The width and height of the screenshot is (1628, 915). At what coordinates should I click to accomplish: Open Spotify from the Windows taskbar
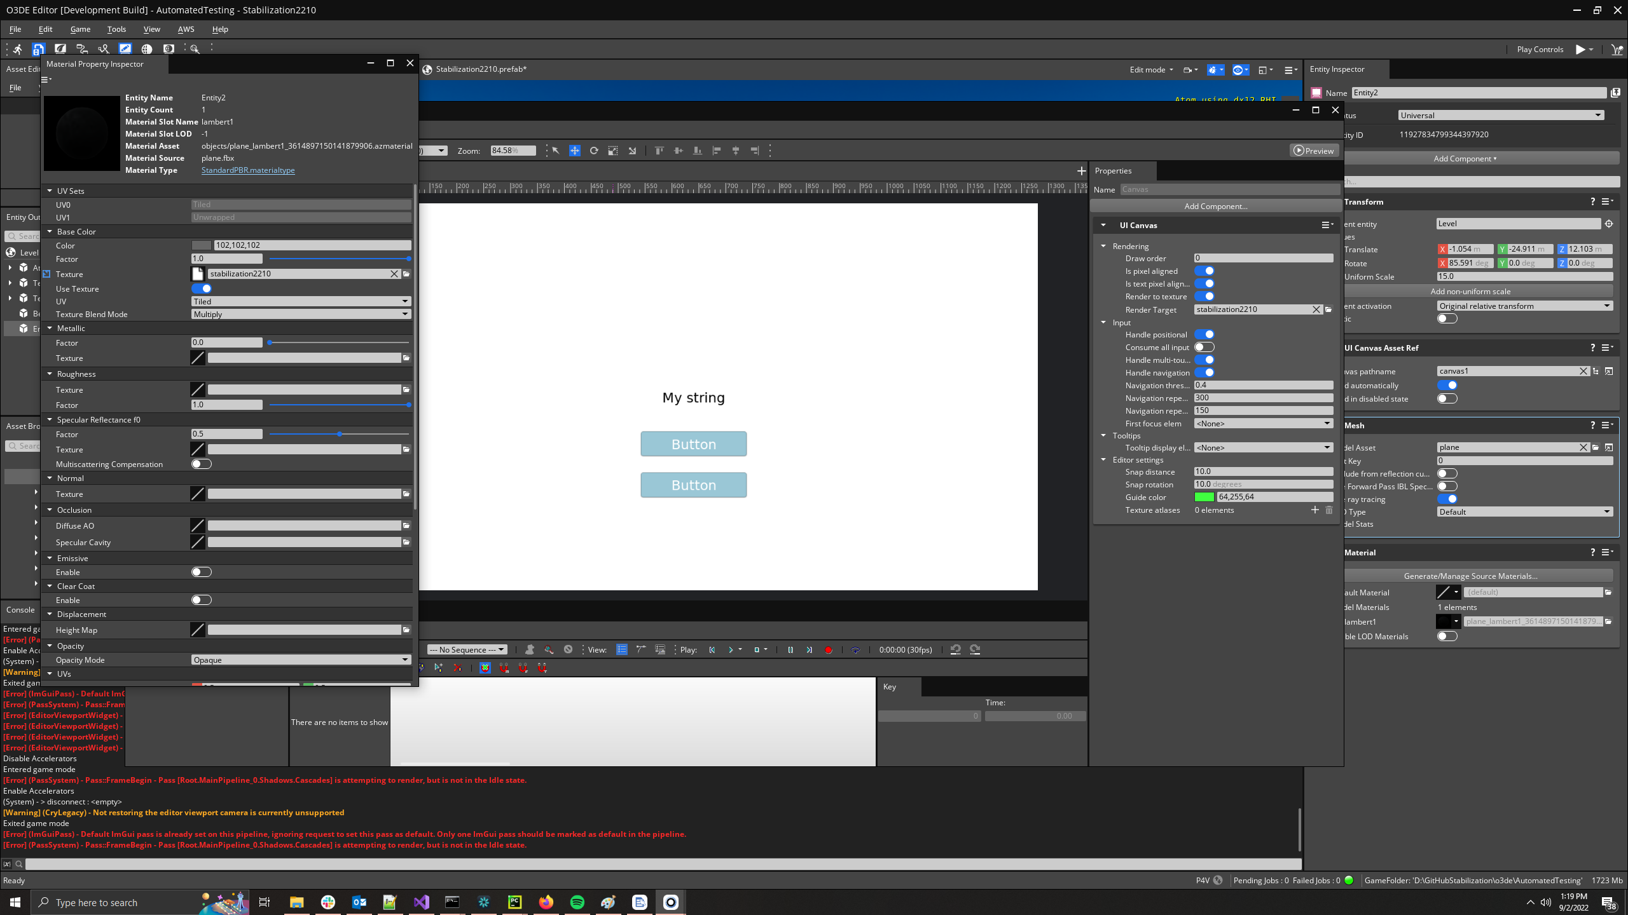[577, 902]
